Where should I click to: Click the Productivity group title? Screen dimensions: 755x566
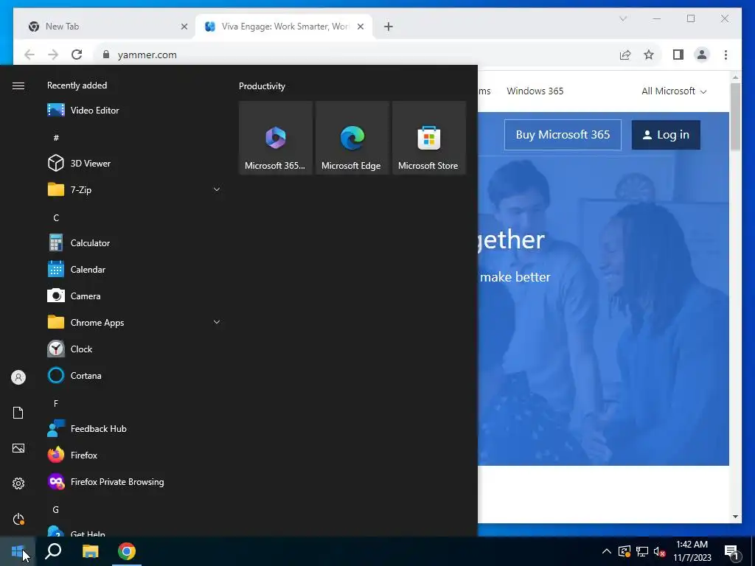pos(262,86)
